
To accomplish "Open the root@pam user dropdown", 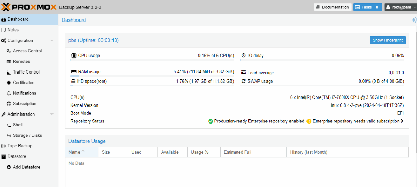I will point(400,7).
